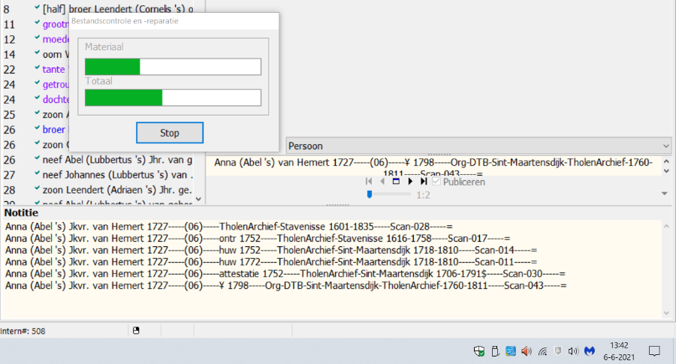Screen dimensions: 676x364
Task: Open the Wi-Fi network tray icon
Action: coord(542,350)
